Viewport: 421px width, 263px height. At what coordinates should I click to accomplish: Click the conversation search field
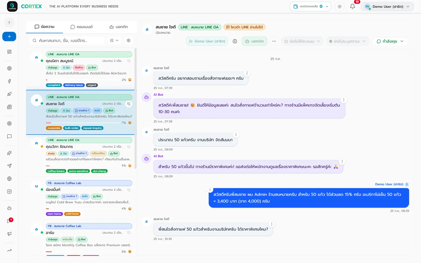[67, 41]
